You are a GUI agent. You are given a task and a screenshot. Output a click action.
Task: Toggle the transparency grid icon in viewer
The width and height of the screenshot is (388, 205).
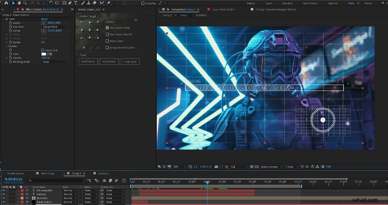click(x=256, y=167)
